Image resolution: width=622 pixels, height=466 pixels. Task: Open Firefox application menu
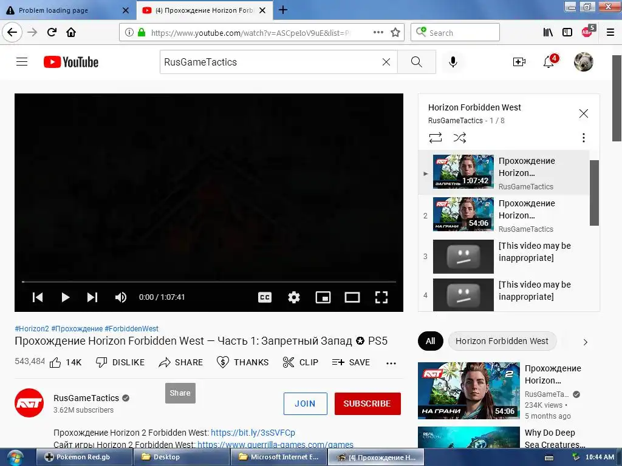pos(610,32)
